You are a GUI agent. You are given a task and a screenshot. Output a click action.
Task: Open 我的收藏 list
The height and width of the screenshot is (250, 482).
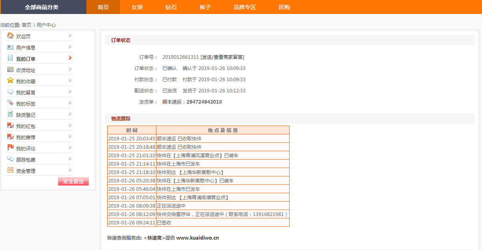pos(26,81)
